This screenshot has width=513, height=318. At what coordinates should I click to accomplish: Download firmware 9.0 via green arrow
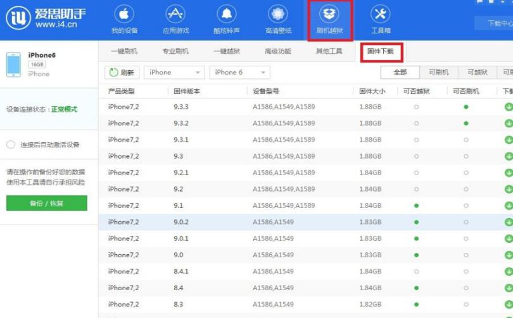coord(509,255)
